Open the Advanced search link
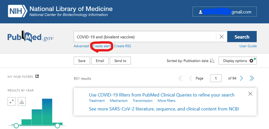This screenshot has width=269, height=129. [x=81, y=46]
